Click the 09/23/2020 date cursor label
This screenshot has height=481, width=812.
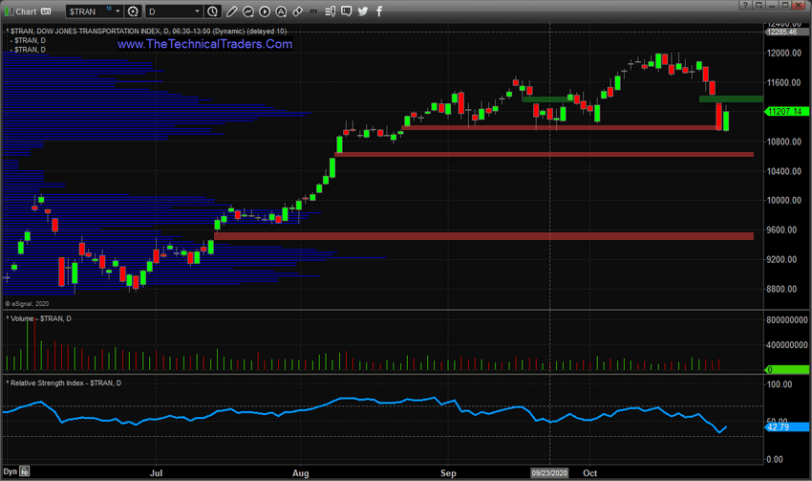(x=549, y=472)
